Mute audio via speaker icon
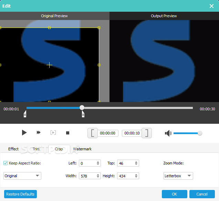Screen dimensions: 219x201 (x=168, y=133)
